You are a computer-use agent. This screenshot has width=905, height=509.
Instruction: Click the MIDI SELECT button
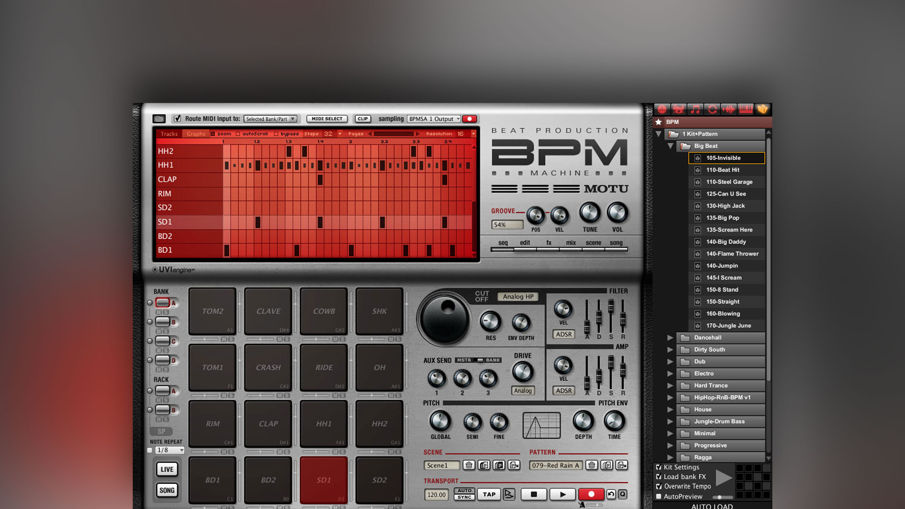pyautogui.click(x=327, y=119)
